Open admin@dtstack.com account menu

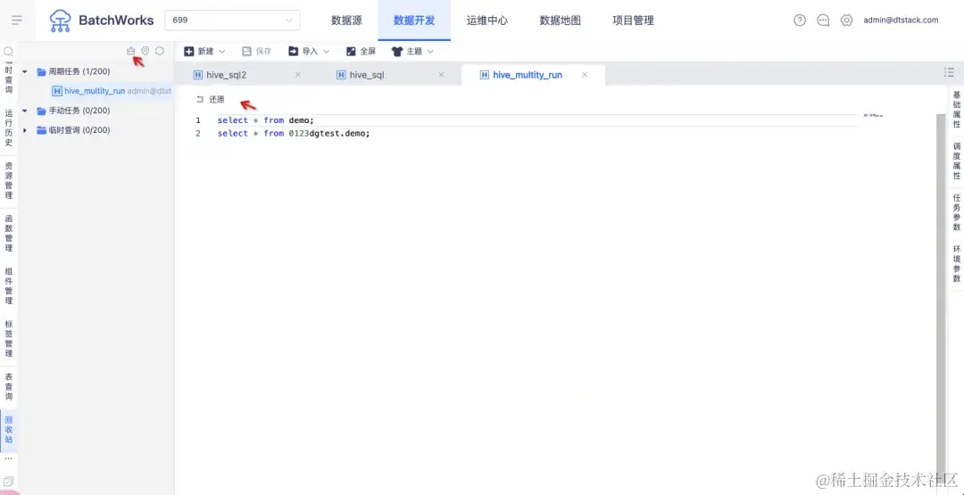click(901, 21)
